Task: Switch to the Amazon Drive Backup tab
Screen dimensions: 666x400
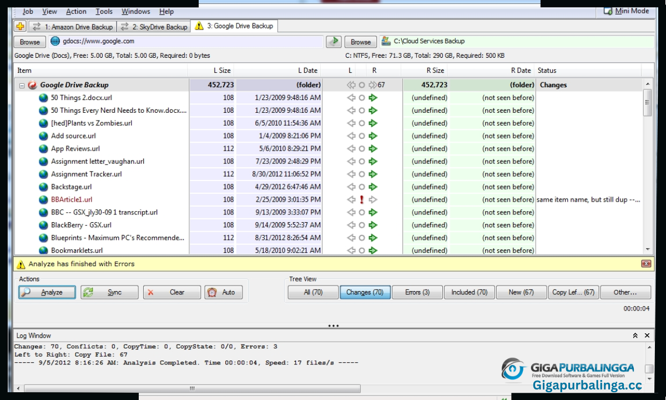Action: click(72, 27)
